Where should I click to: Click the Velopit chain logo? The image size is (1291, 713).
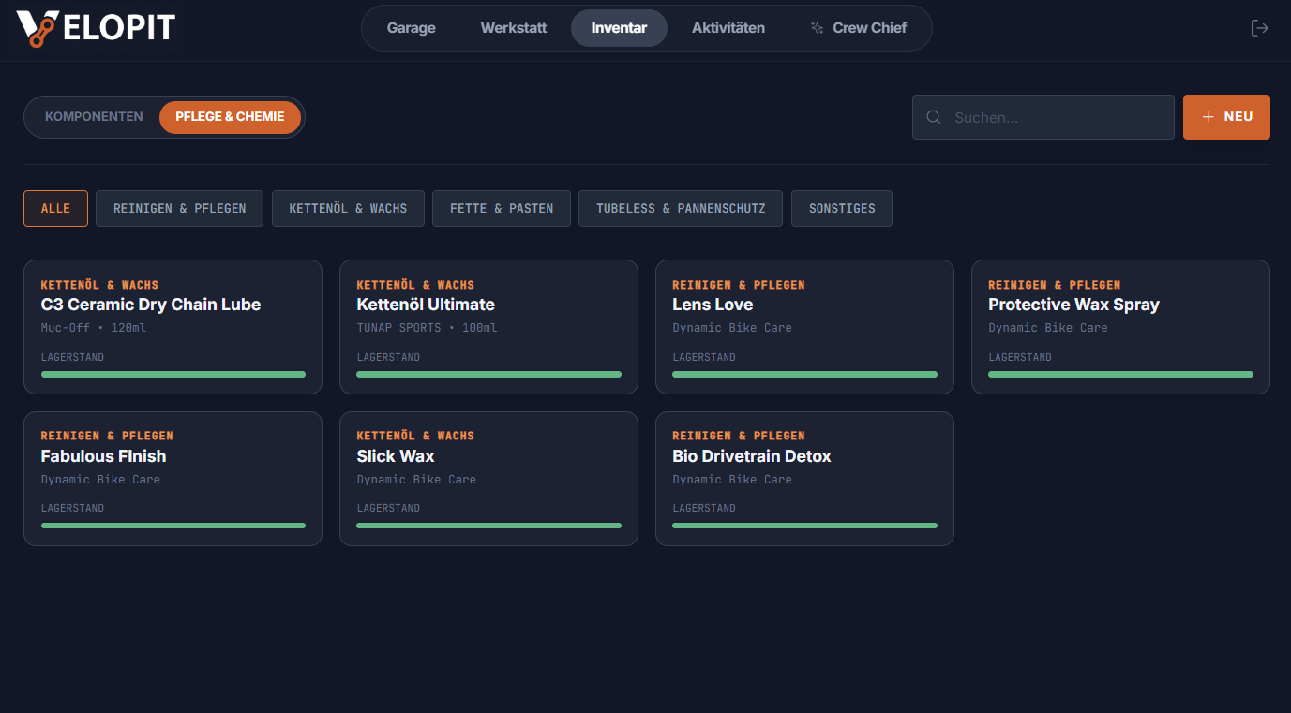click(38, 28)
